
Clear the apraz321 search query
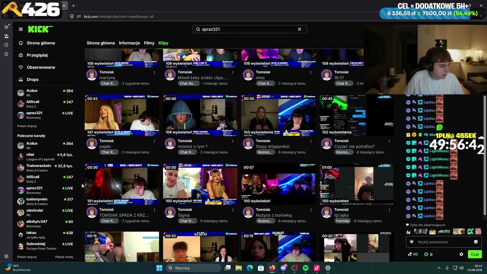299,29
